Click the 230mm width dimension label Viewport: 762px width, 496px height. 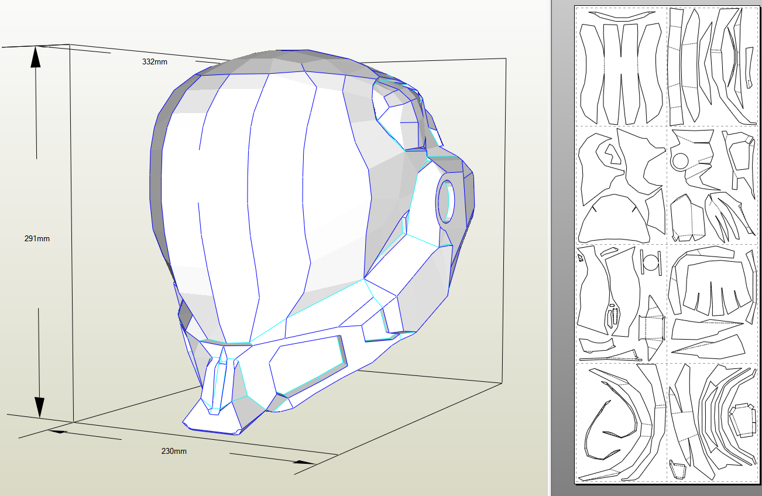click(174, 451)
